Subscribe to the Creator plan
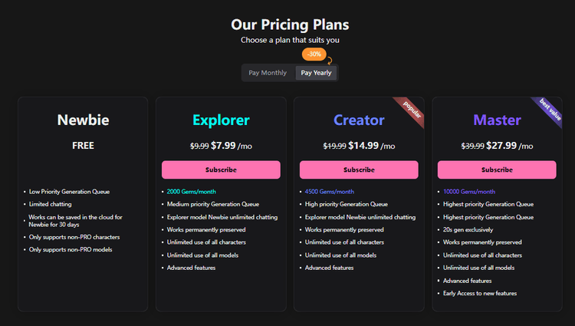 pos(359,170)
